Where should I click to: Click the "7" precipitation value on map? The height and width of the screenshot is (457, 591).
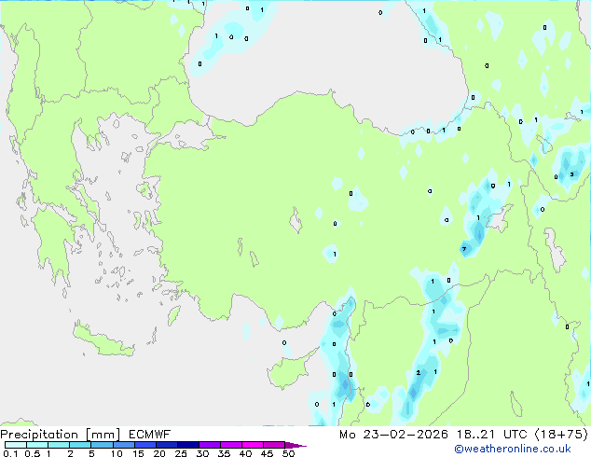coord(464,249)
